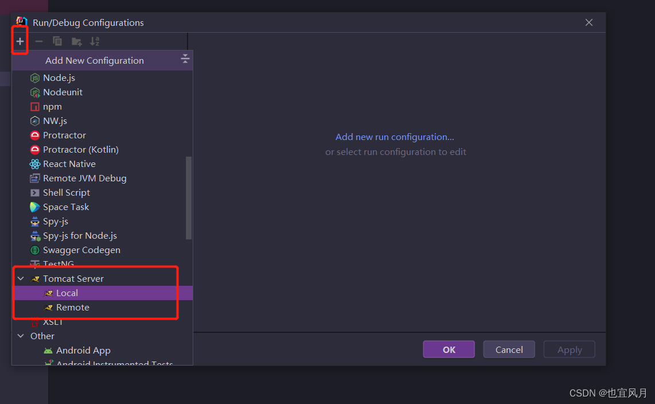This screenshot has height=404, width=655.
Task: Click the NW.js hexagon icon
Action: [x=35, y=121]
